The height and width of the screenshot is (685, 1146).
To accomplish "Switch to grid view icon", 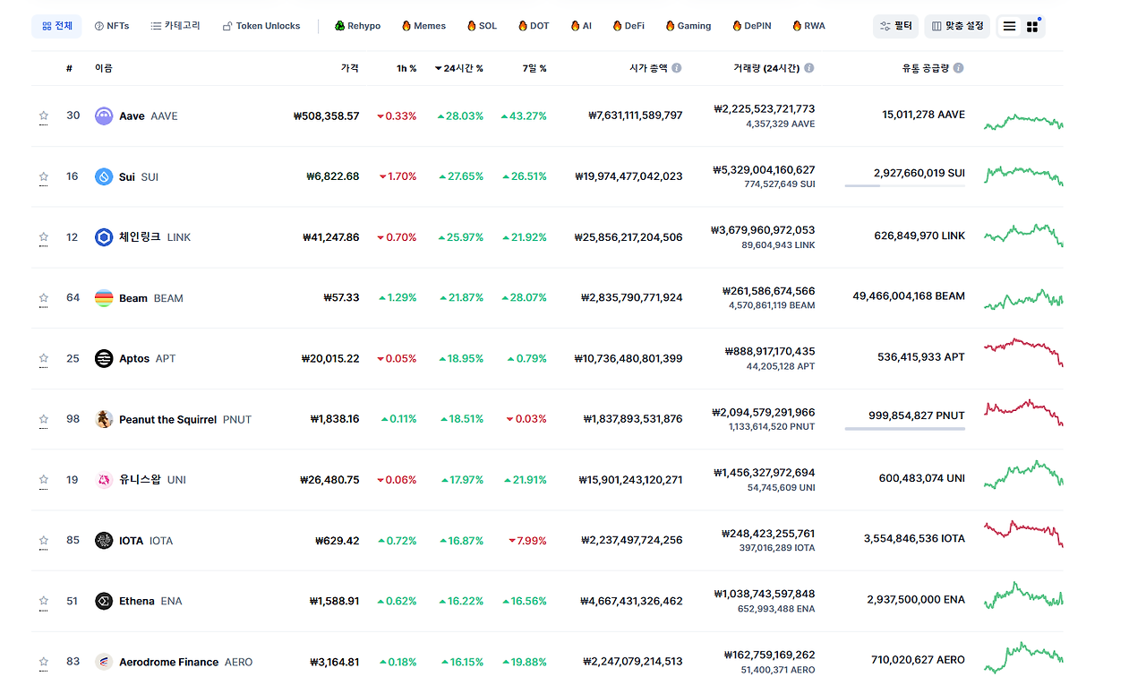I will click(x=1032, y=26).
